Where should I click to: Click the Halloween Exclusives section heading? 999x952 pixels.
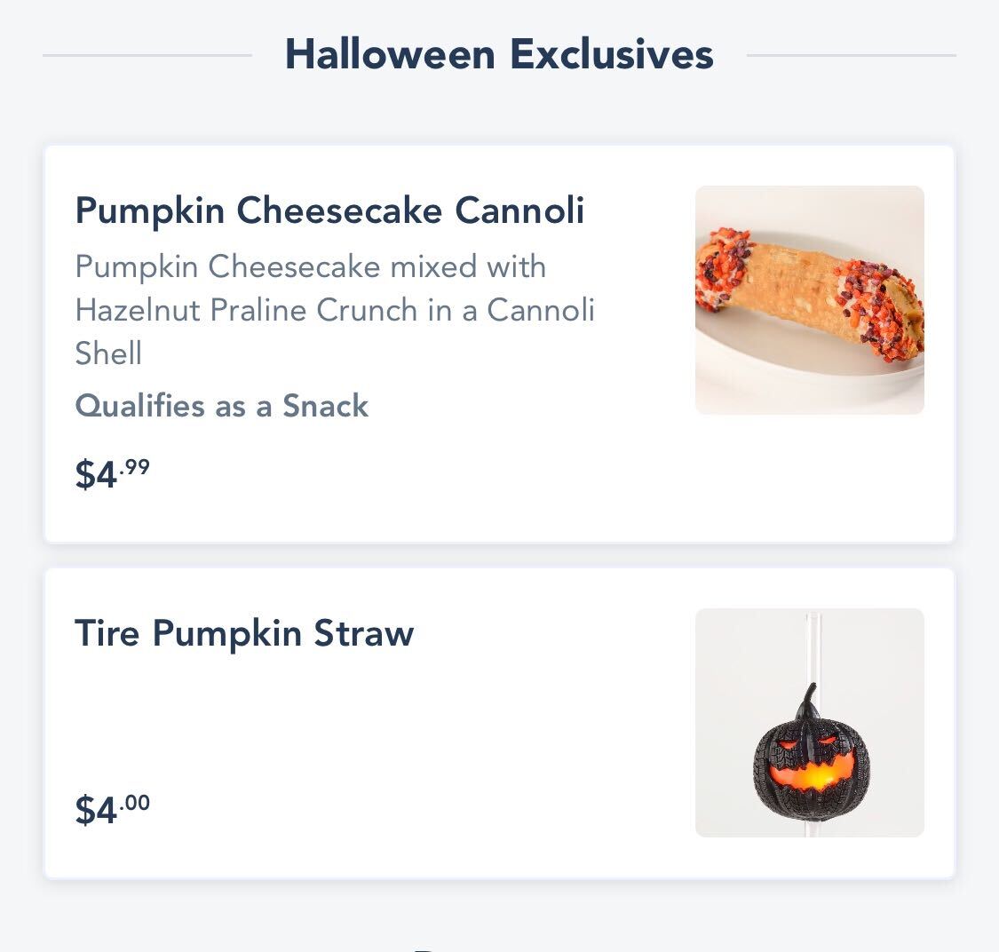coord(499,53)
